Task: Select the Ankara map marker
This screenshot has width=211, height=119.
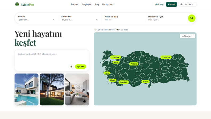Action: [134, 64]
